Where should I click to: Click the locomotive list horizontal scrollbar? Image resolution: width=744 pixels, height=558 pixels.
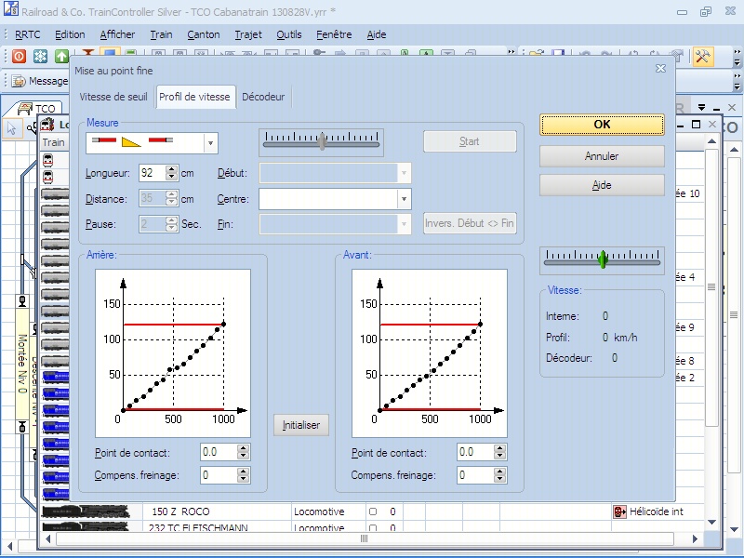(x=365, y=538)
